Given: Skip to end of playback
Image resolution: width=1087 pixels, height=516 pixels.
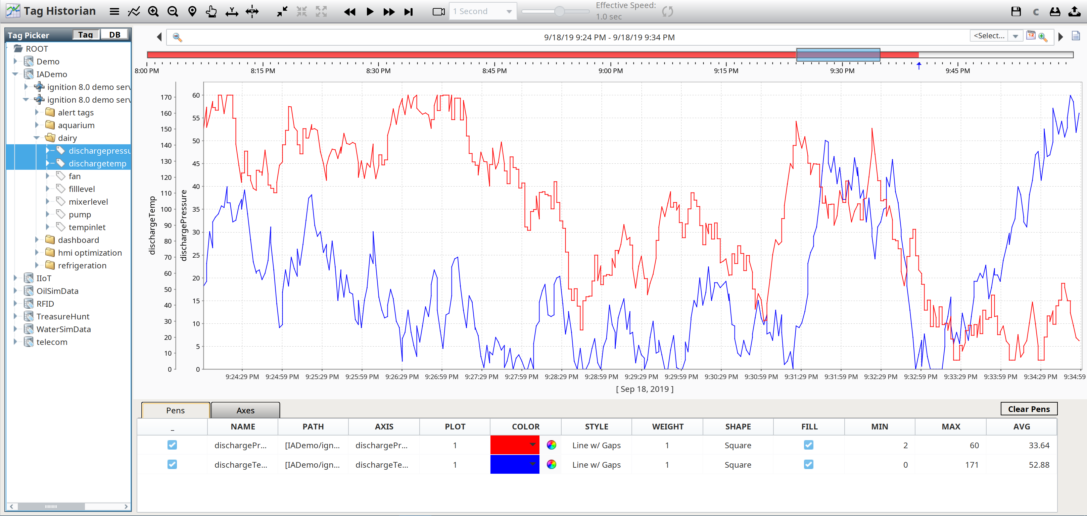Looking at the screenshot, I should pyautogui.click(x=409, y=12).
